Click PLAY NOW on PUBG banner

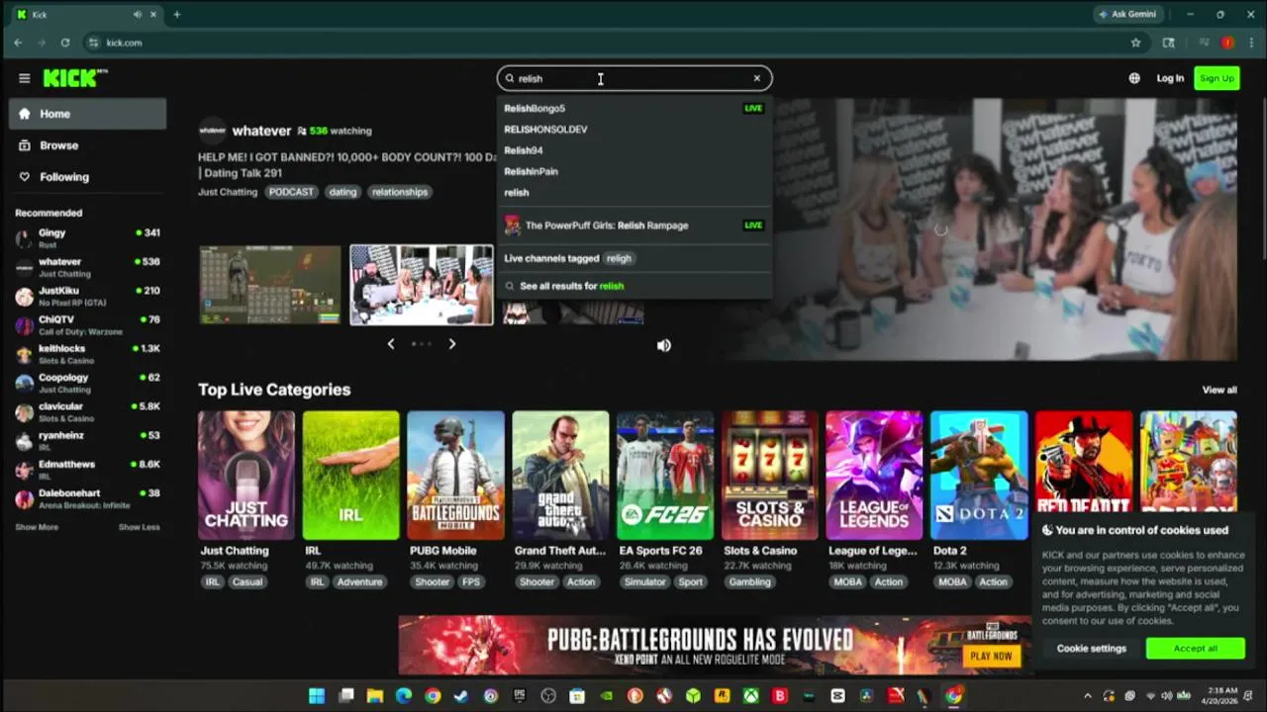click(x=991, y=656)
